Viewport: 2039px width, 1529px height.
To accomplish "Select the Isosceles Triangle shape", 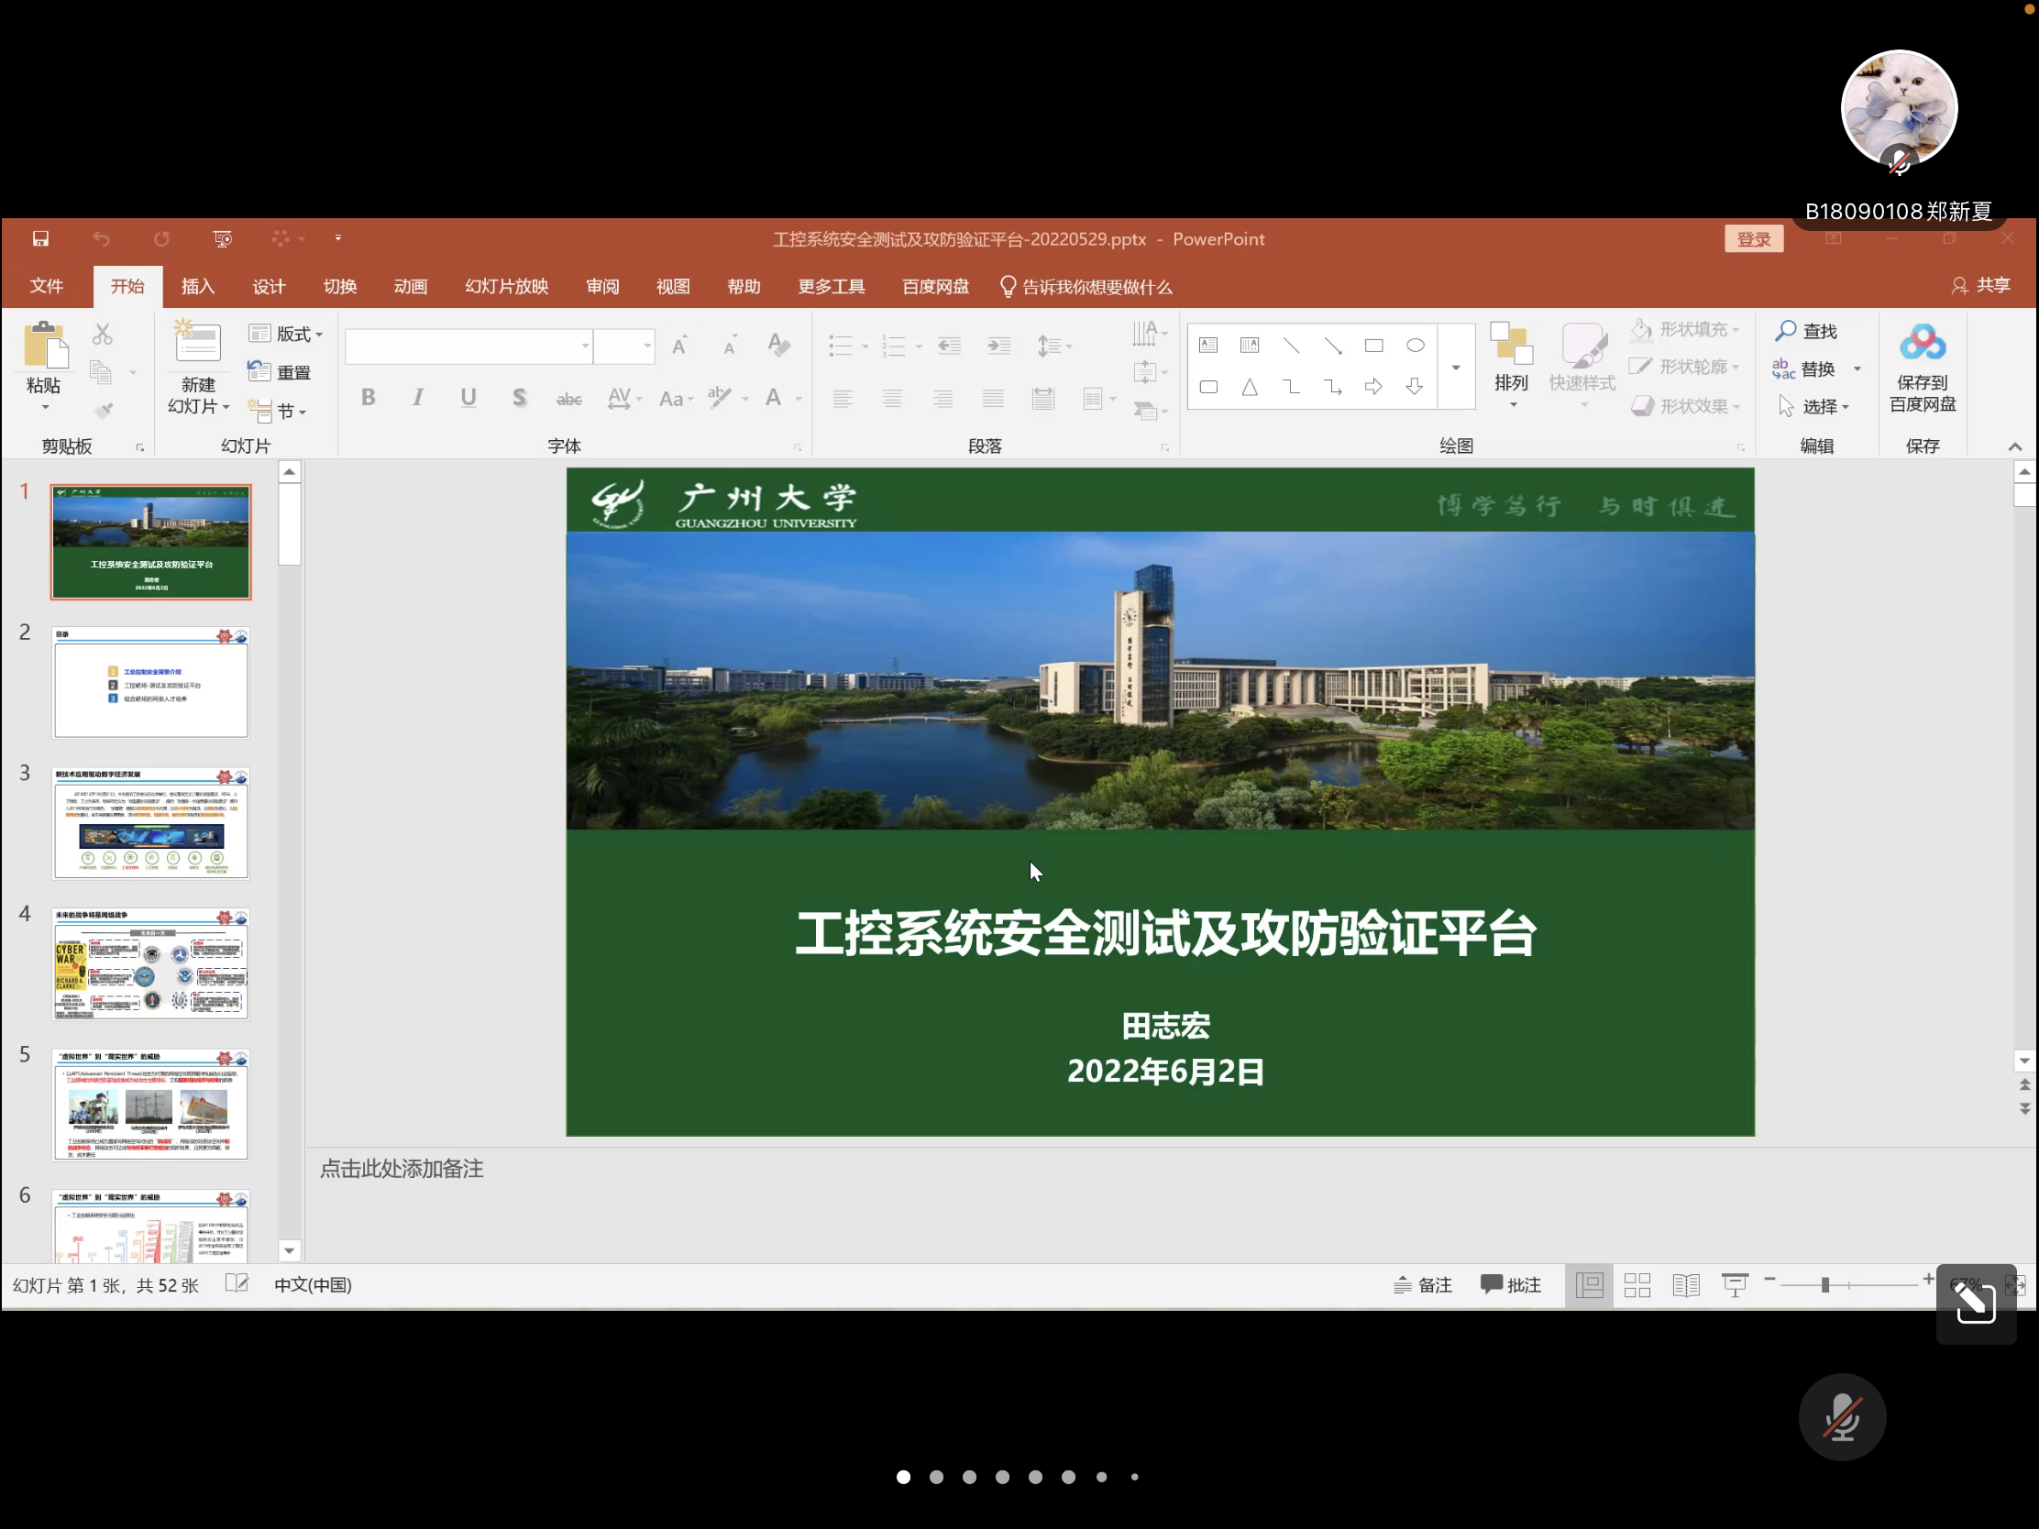I will [1249, 387].
